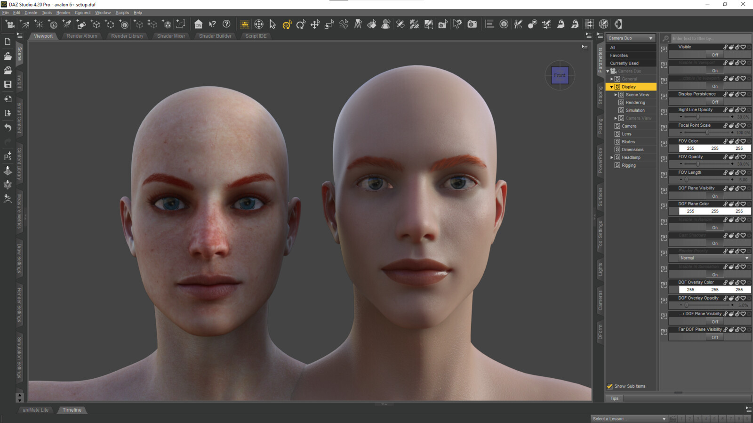Adjust the Sight Line Opacity slider
Viewport: 753px width, 423px height.
click(x=698, y=117)
